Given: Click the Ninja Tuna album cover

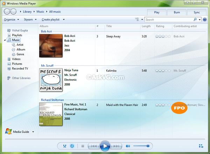Looking at the screenshot, I should click(x=51, y=80).
